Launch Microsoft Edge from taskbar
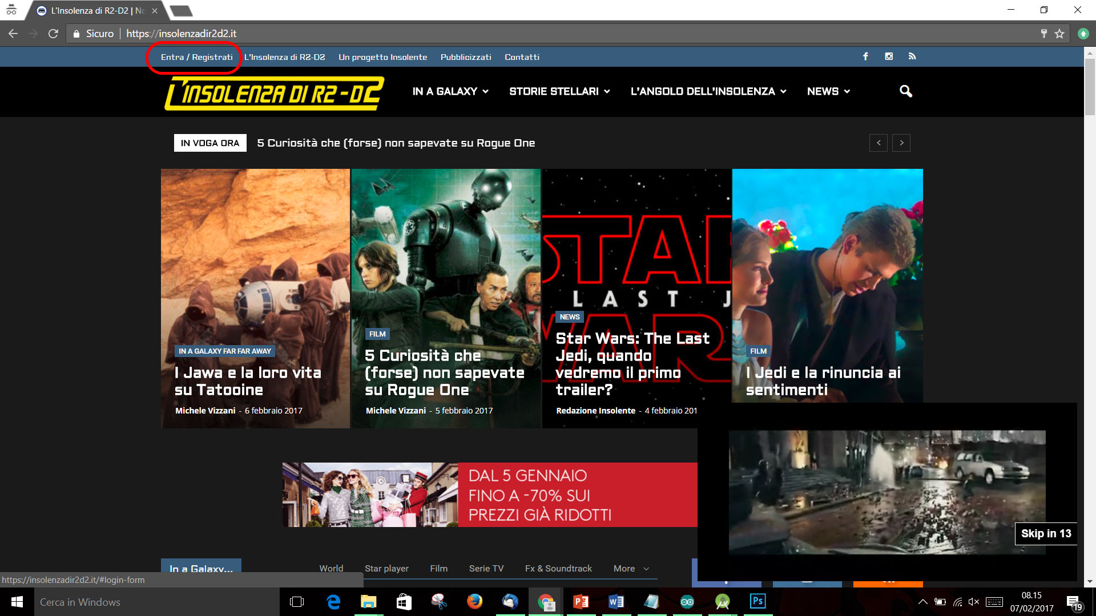Viewport: 1096px width, 616px height. click(333, 602)
